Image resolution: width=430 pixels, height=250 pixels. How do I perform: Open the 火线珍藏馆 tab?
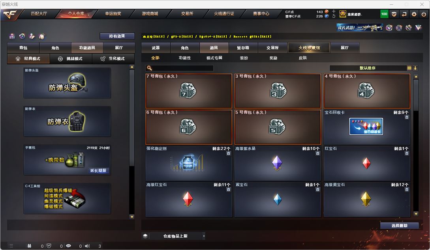[309, 48]
